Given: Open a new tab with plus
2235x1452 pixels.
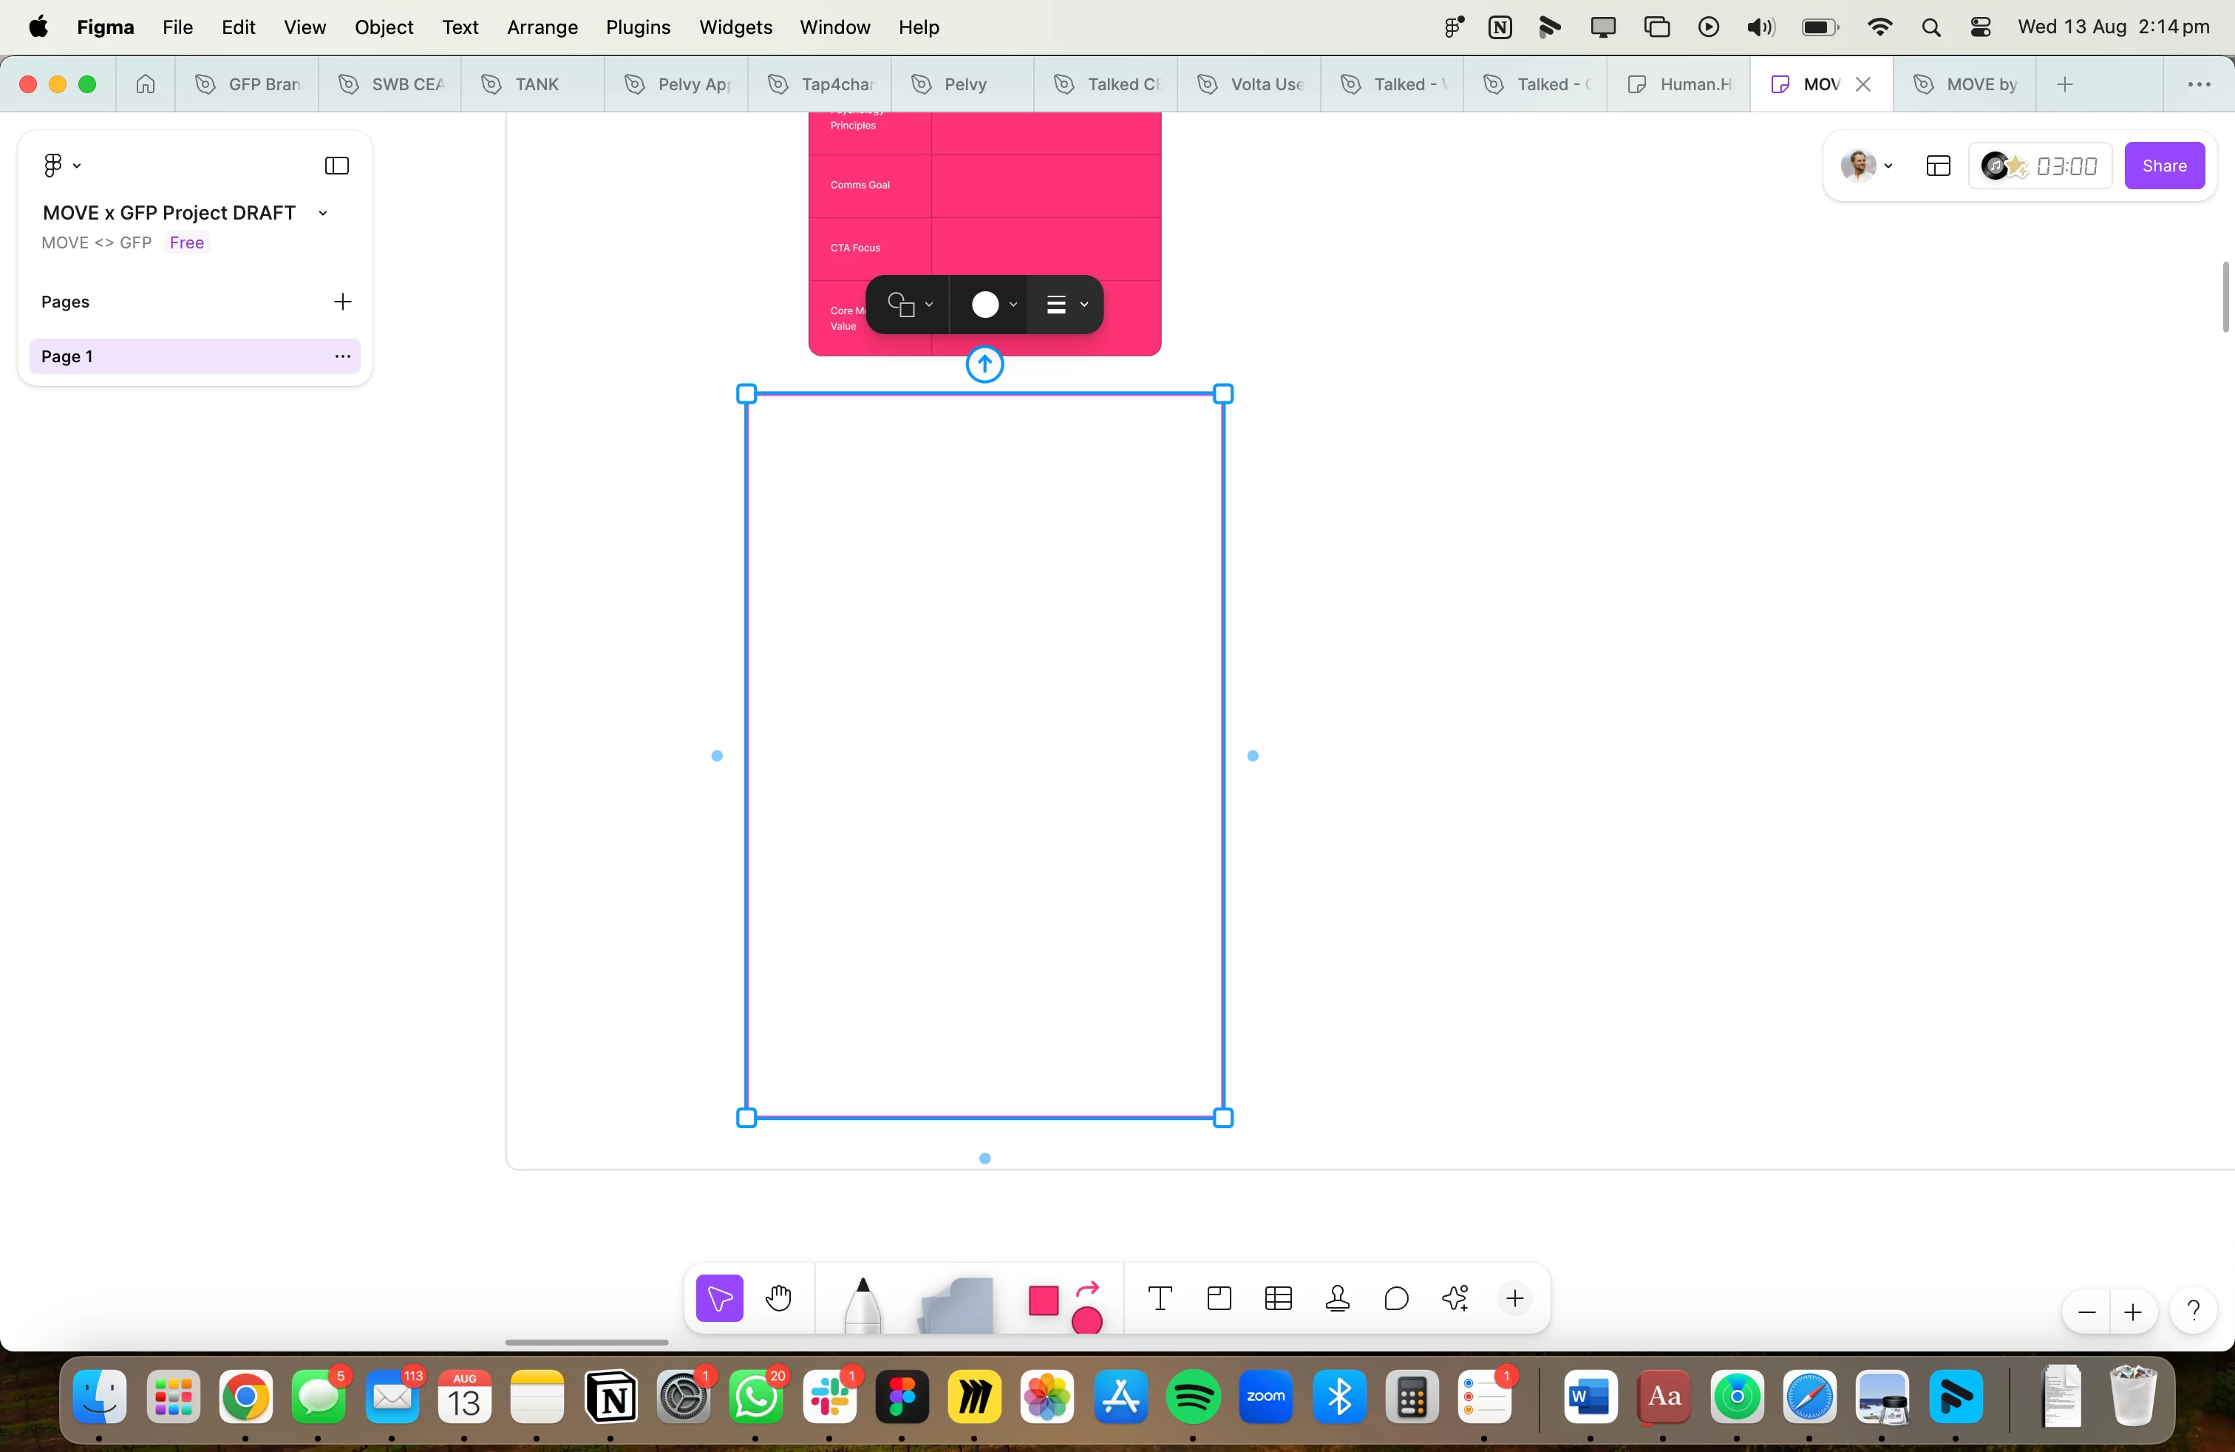Looking at the screenshot, I should click(2064, 84).
